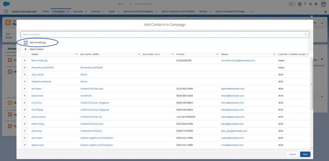The height and width of the screenshot is (161, 329).
Task: Select Neil Armstrong from search suggestions
Action: pyautogui.click(x=38, y=43)
